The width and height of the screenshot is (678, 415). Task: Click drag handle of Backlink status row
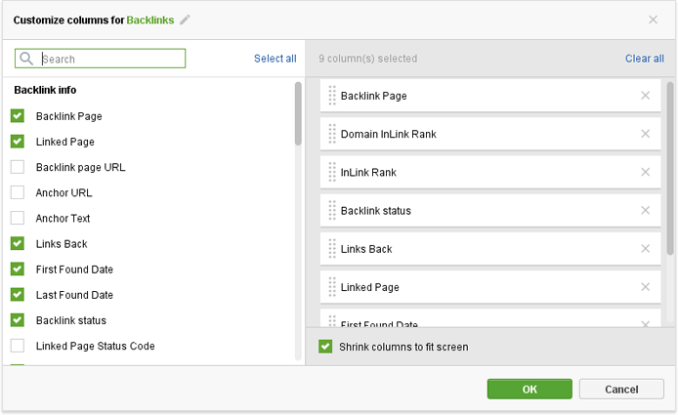[332, 211]
